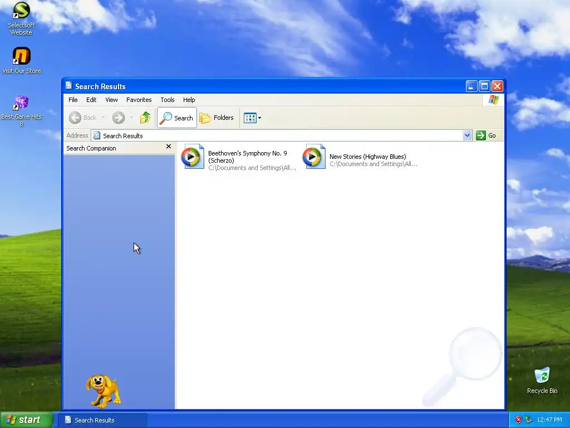Screen dimensions: 570x428
Task: Select Beethoven's Symphony No. 9 file icon
Action: 193,157
